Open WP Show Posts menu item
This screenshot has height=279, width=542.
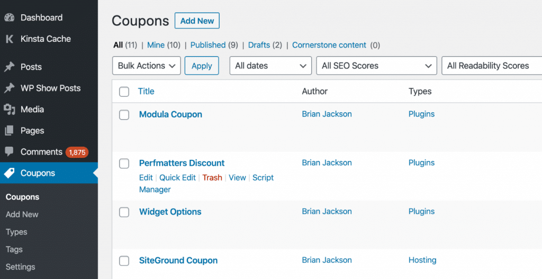(50, 88)
